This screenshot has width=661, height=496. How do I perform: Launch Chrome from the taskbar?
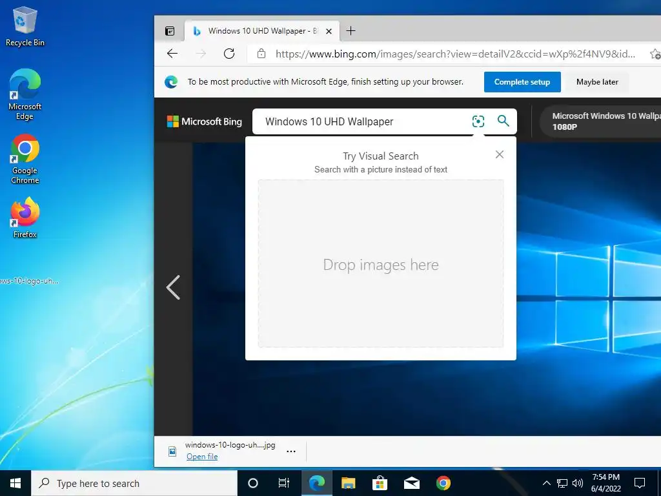point(443,483)
